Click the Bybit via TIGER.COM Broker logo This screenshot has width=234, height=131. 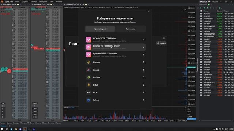88,55
